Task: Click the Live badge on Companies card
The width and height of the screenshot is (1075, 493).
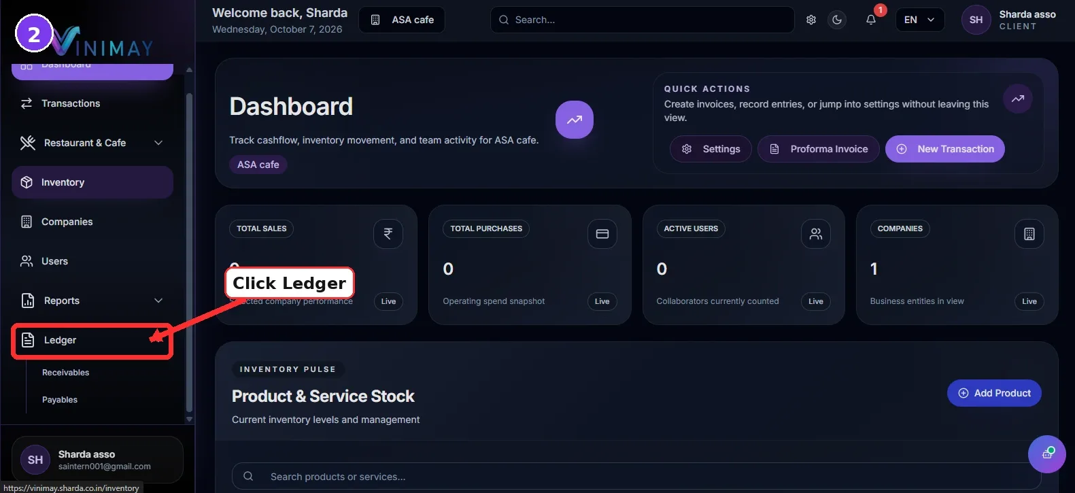Action: click(x=1029, y=301)
